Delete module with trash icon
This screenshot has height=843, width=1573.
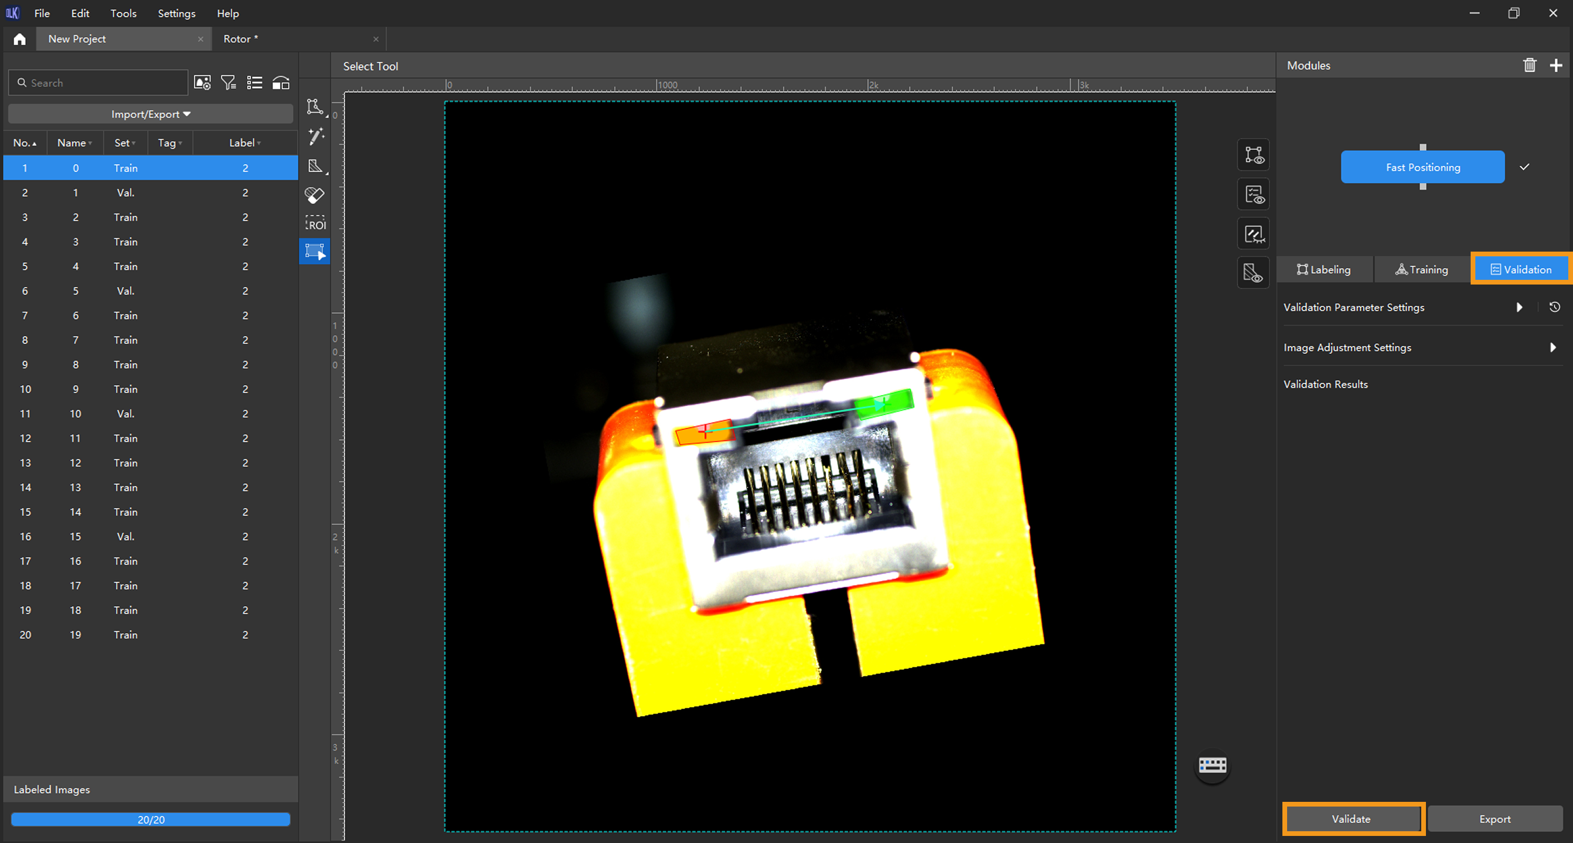(1529, 65)
